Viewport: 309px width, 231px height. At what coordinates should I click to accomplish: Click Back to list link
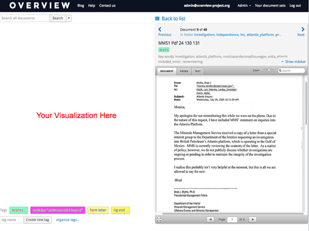coord(173,18)
